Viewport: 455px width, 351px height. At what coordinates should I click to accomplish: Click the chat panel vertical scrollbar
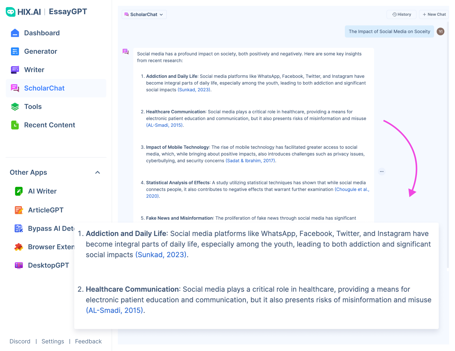pos(448,145)
